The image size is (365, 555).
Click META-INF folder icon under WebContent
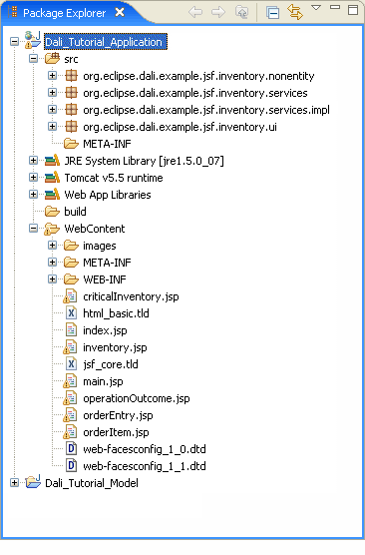point(71,263)
